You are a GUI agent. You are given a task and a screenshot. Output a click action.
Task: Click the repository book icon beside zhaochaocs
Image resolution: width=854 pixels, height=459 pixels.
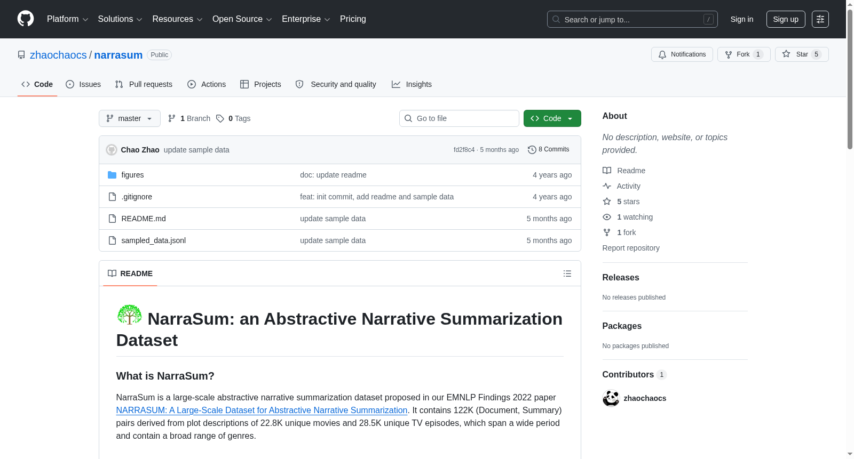point(21,55)
